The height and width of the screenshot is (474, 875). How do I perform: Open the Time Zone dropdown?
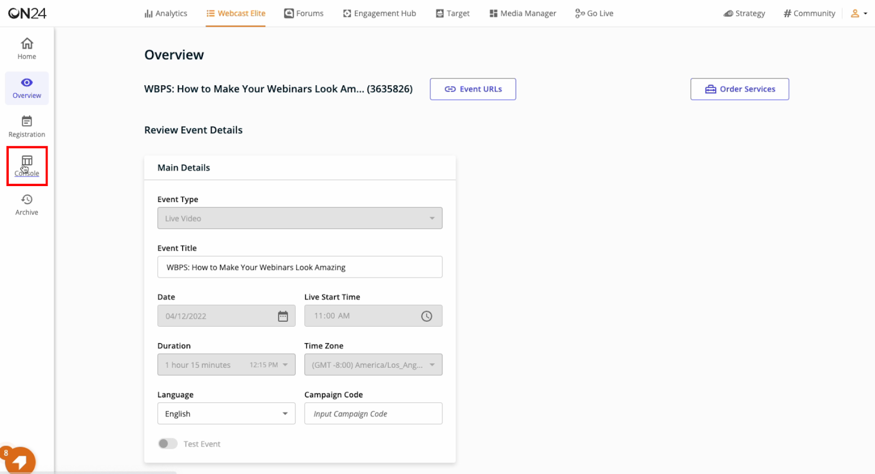pos(373,365)
